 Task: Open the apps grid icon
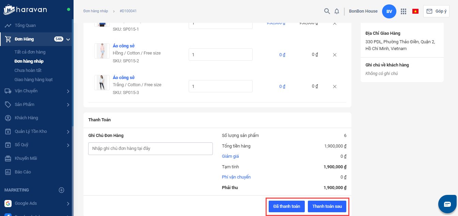click(x=404, y=11)
